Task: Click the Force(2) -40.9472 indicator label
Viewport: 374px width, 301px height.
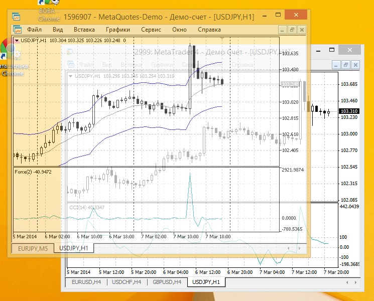Action: 33,172
